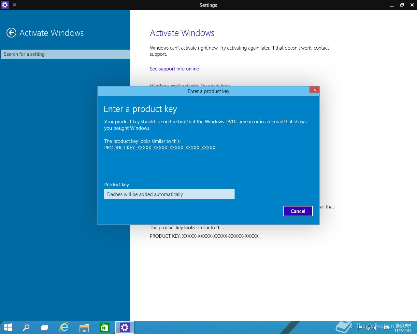Open File Explorer from taskbar
Screen dimensions: 417x334
click(84, 327)
